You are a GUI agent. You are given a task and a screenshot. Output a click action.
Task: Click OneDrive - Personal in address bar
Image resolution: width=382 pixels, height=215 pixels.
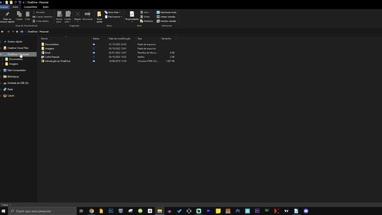(x=38, y=32)
